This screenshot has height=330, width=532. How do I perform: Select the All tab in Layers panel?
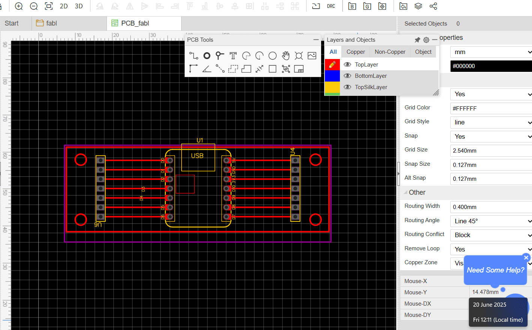pos(333,52)
